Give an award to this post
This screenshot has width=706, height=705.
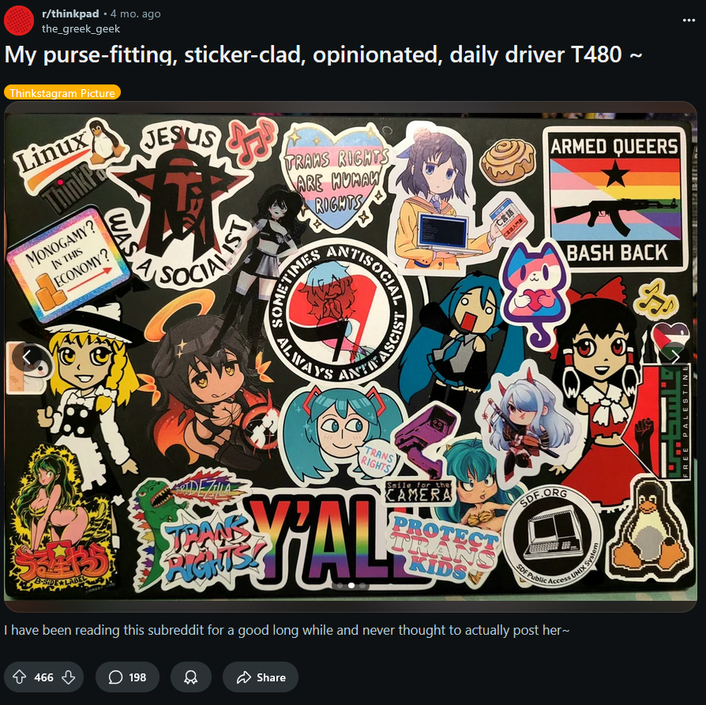pyautogui.click(x=191, y=677)
